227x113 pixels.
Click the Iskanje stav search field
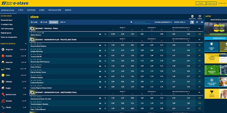pos(142,22)
